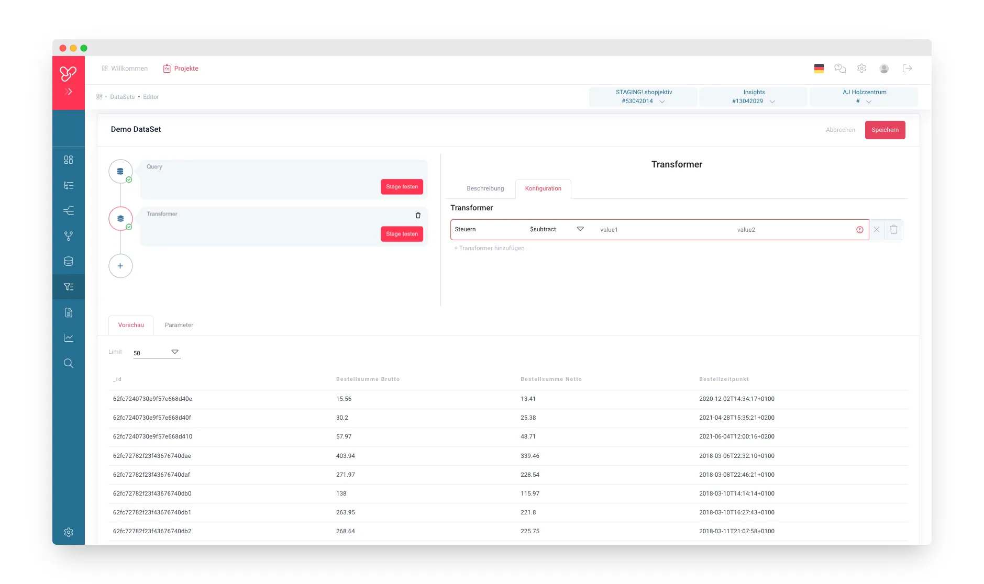Open the Insights #13042029 dropdown
The image size is (984, 584).
[754, 97]
